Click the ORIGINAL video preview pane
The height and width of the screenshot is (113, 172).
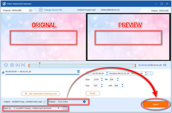tap(43, 37)
